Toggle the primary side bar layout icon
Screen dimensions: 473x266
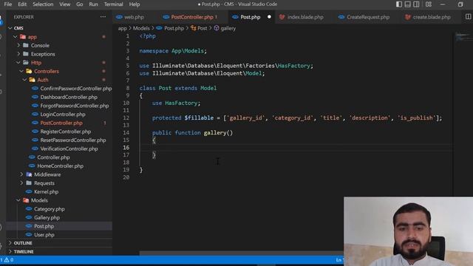399,4
